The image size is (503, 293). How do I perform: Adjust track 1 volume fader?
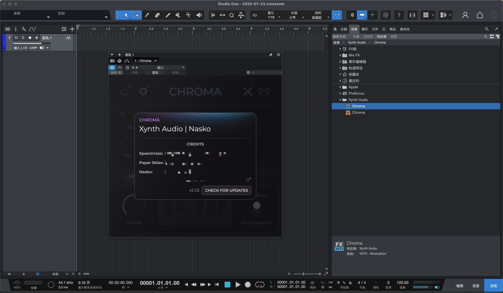[31, 43]
